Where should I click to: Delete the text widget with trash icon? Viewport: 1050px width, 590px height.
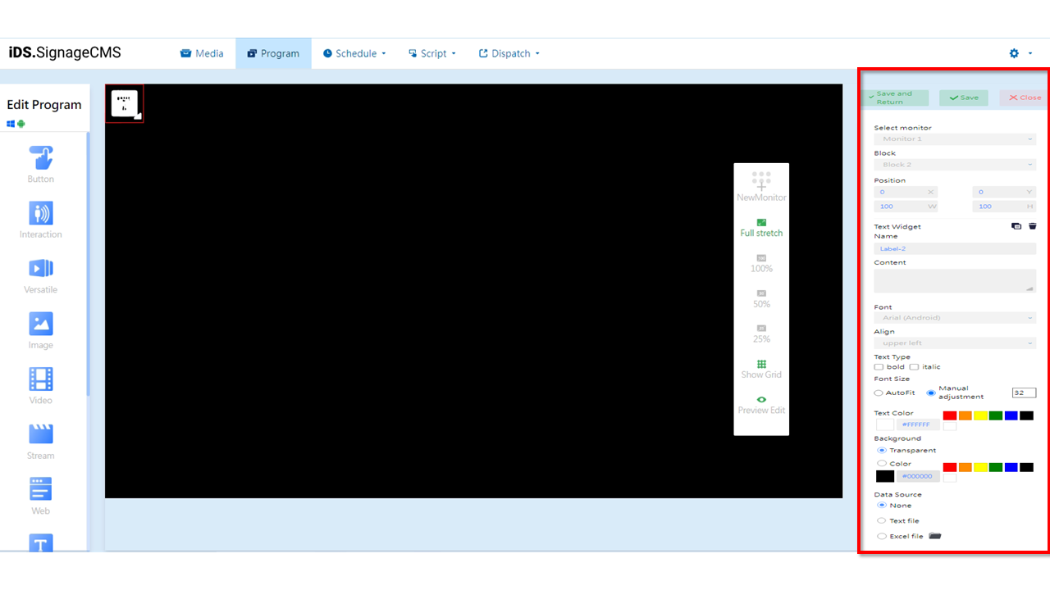coord(1032,226)
